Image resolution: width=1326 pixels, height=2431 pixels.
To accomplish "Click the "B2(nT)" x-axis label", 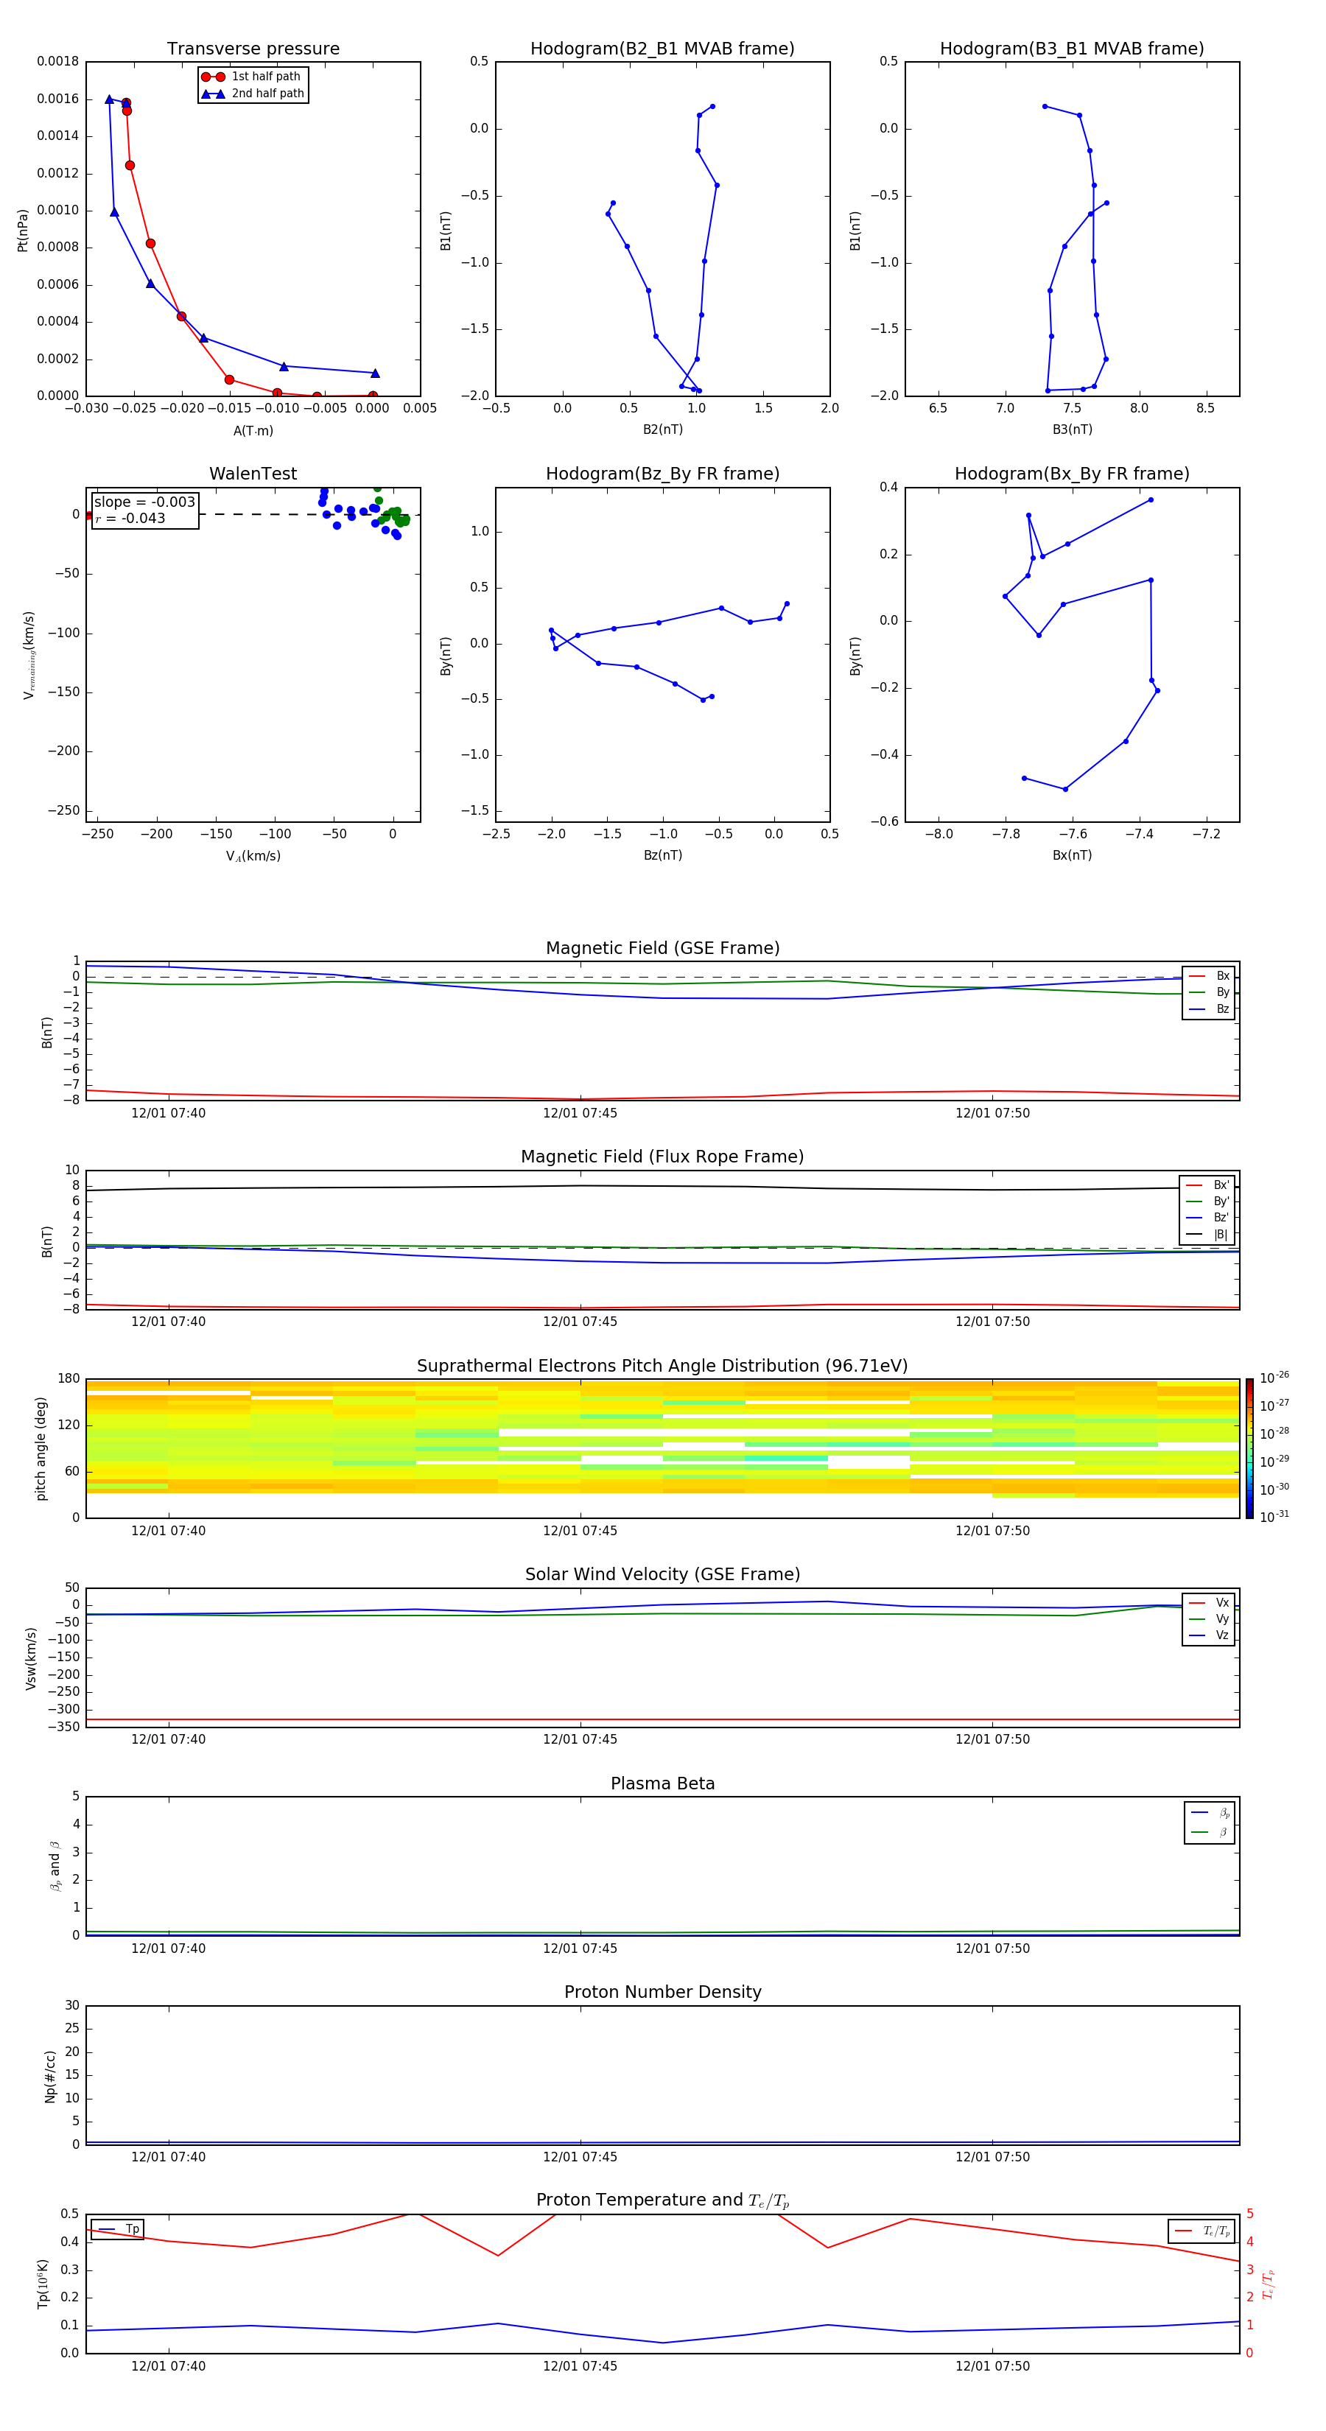I will (662, 429).
